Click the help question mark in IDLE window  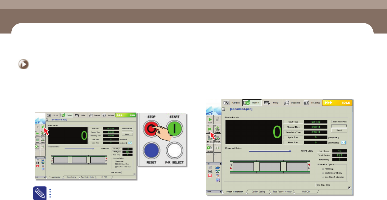[350, 188]
